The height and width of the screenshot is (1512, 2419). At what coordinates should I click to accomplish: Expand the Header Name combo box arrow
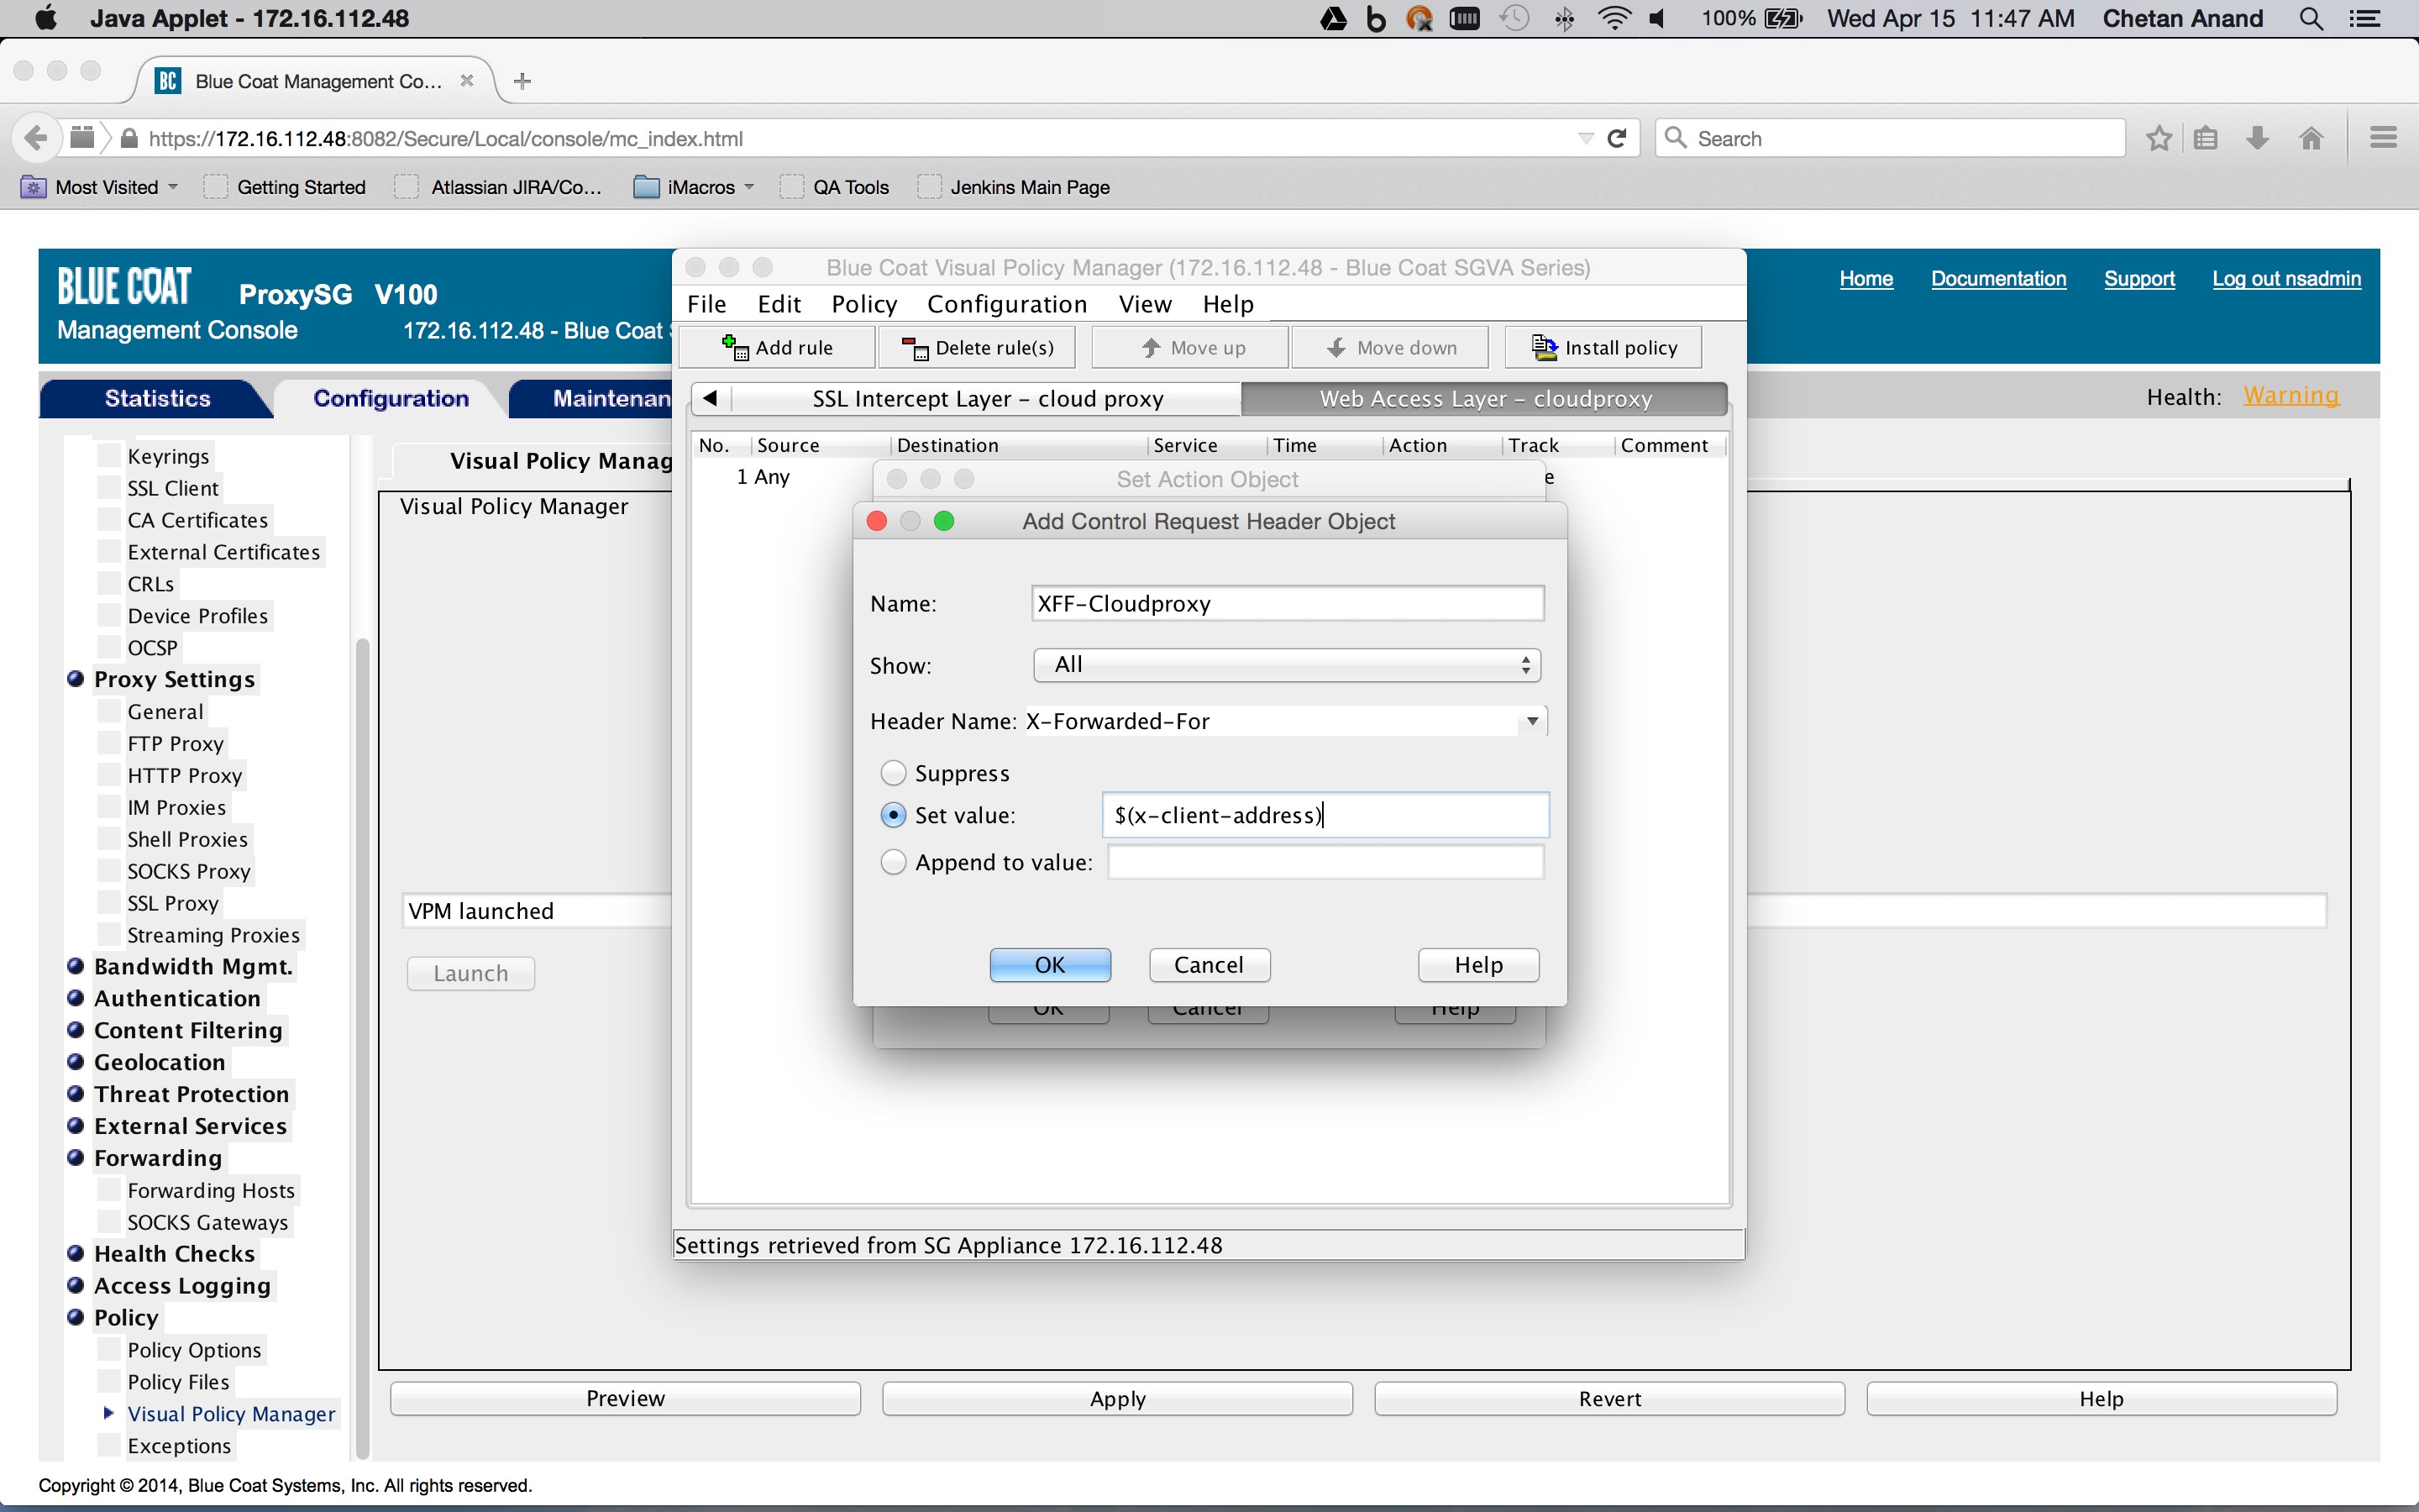[x=1531, y=721]
